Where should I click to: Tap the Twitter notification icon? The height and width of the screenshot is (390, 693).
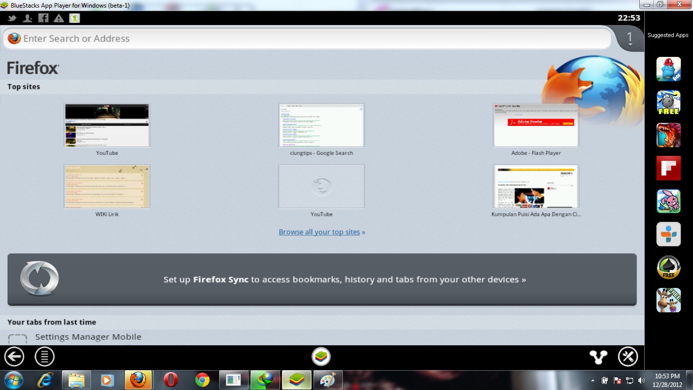[12, 18]
